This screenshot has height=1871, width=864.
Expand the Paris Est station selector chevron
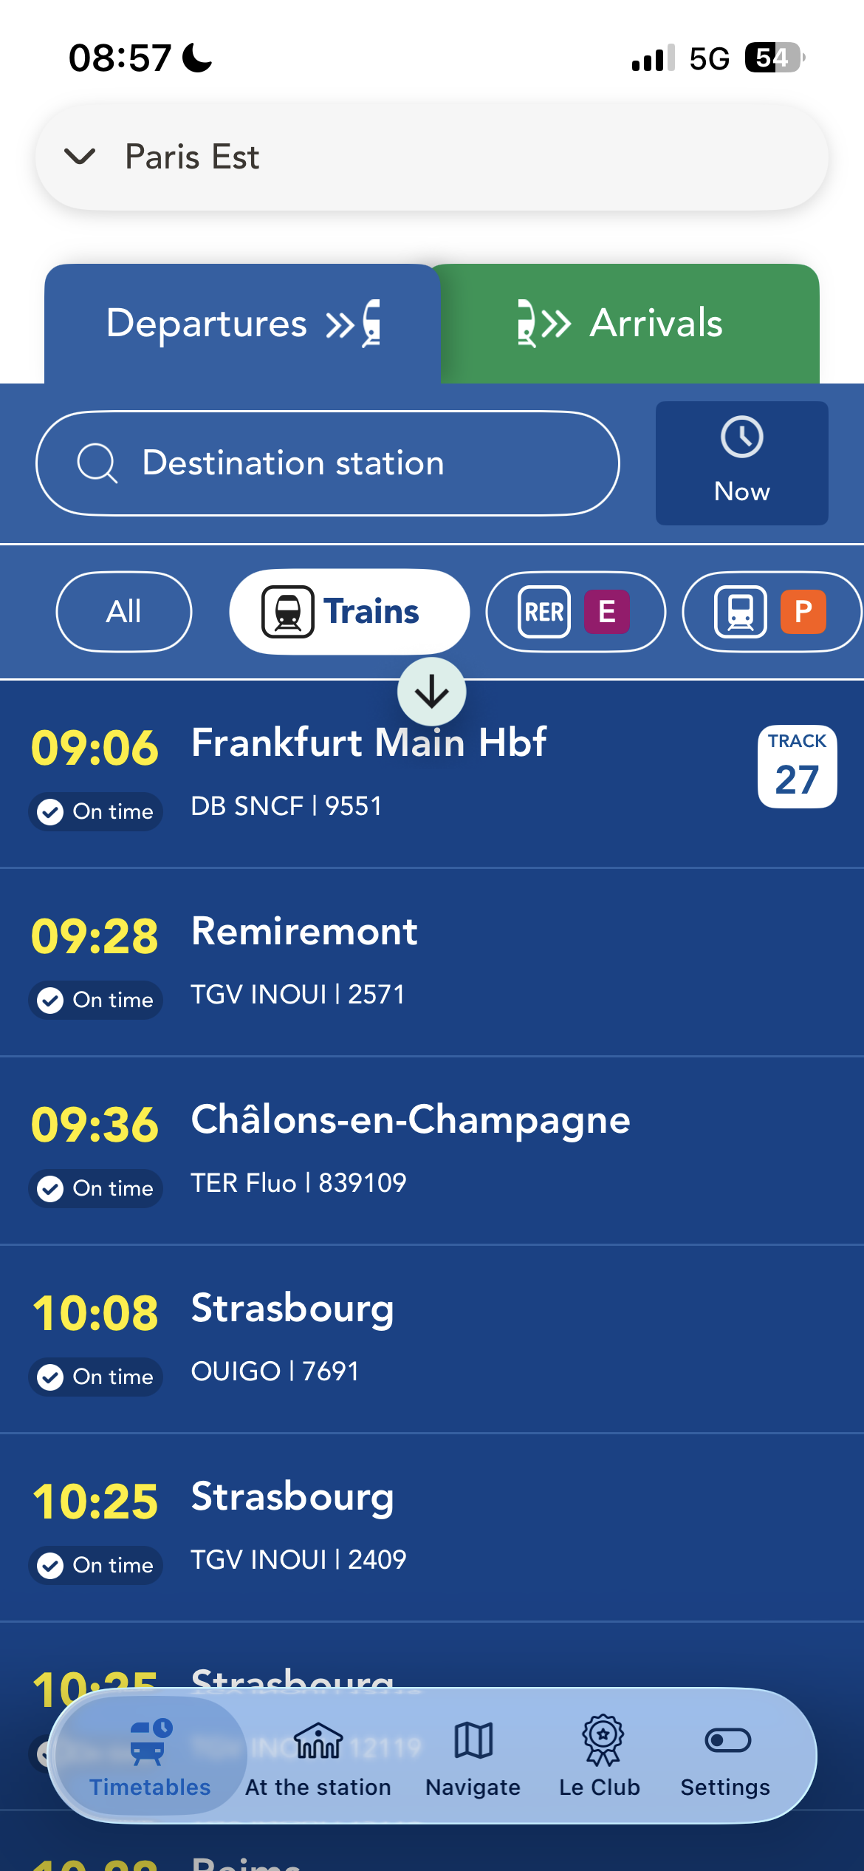click(x=80, y=157)
